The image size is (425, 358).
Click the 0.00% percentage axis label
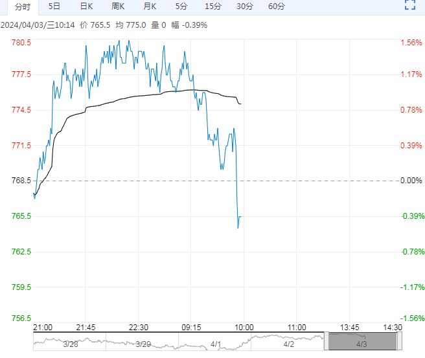411,181
